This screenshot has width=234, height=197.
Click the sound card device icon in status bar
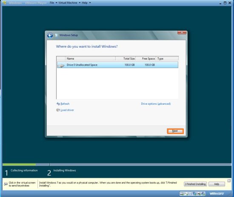[203, 194]
